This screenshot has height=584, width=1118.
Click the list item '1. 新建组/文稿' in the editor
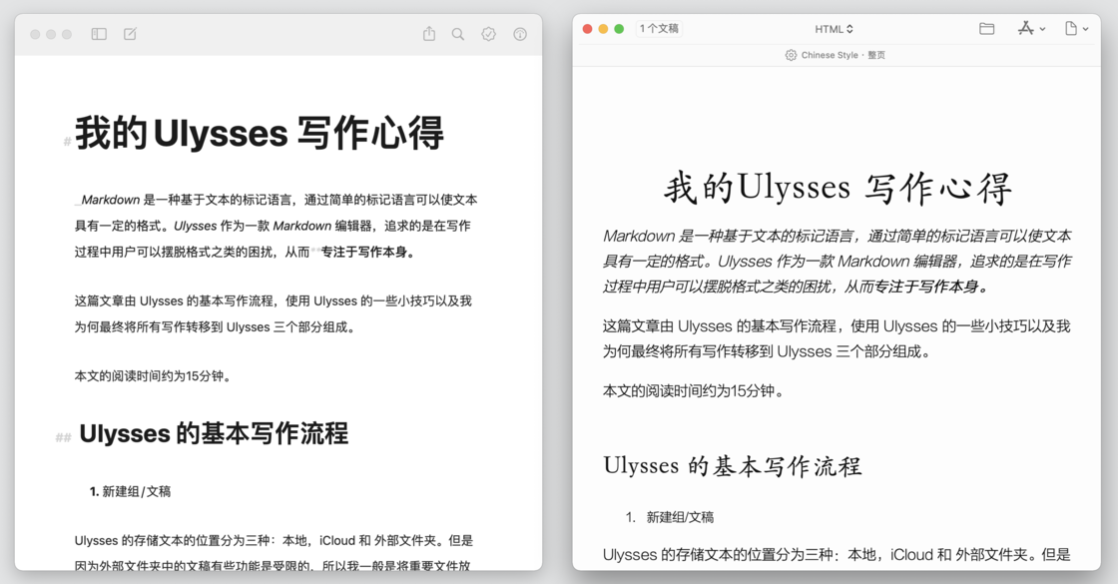click(130, 491)
